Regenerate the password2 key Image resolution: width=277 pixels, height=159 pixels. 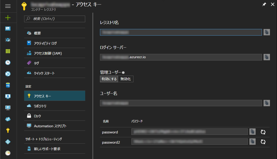click(x=263, y=142)
